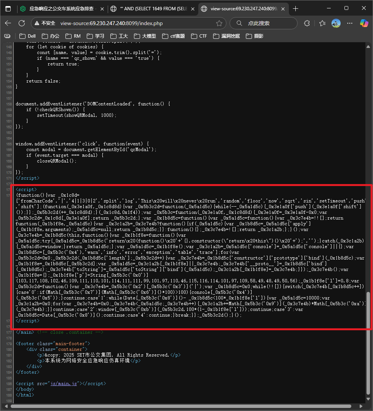The width and height of the screenshot is (373, 411).
Task: Click the 'return true;' line
Action: tap(64, 64)
